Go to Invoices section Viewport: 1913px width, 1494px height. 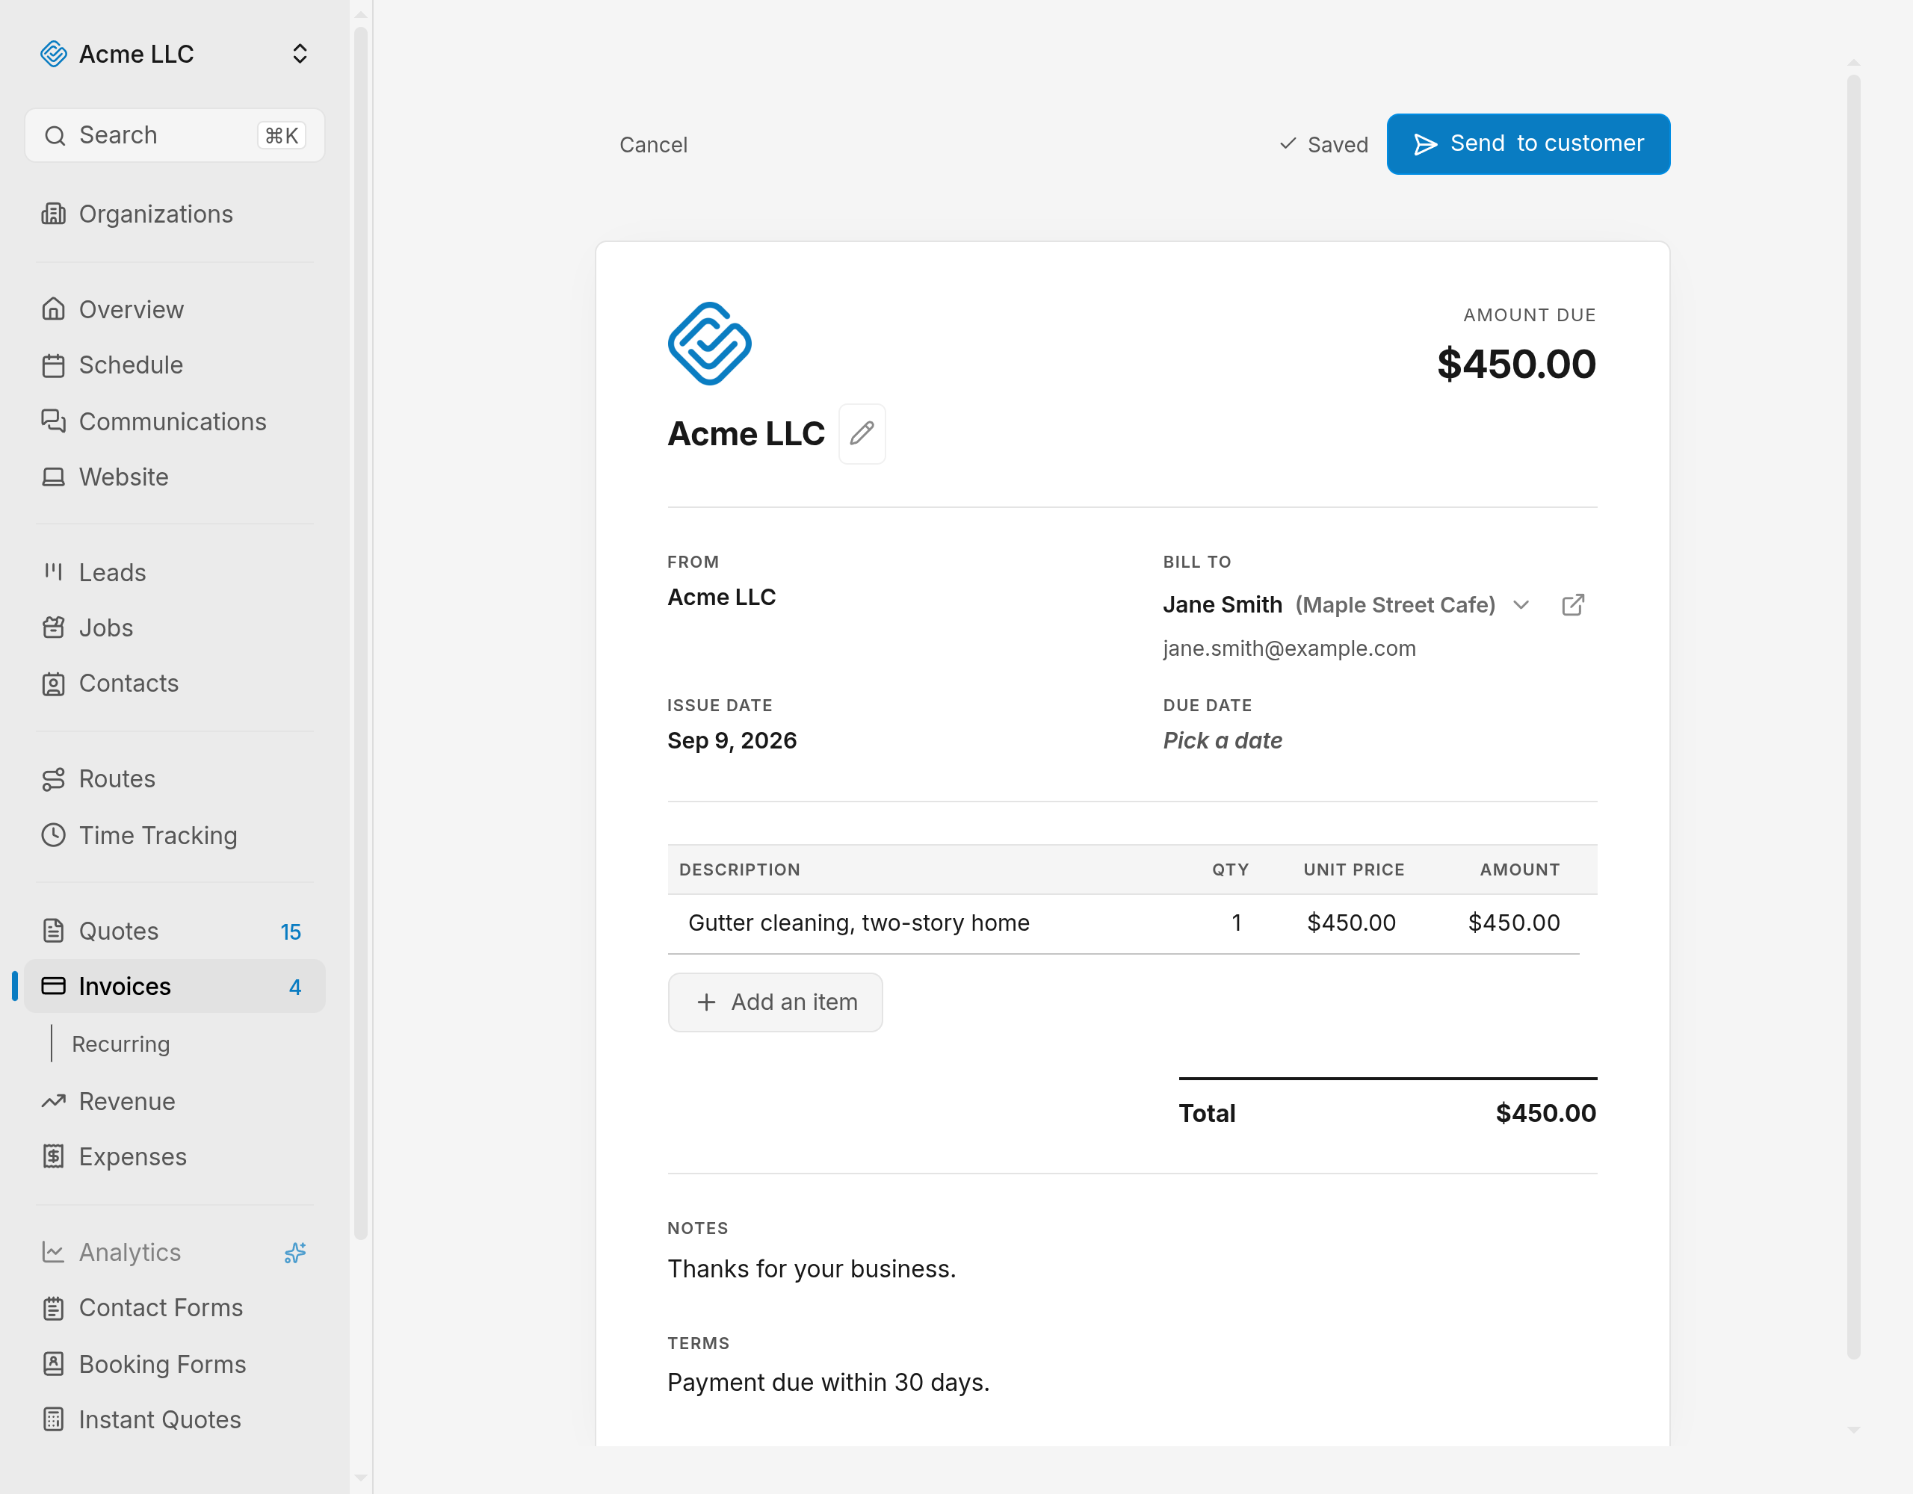tap(174, 986)
